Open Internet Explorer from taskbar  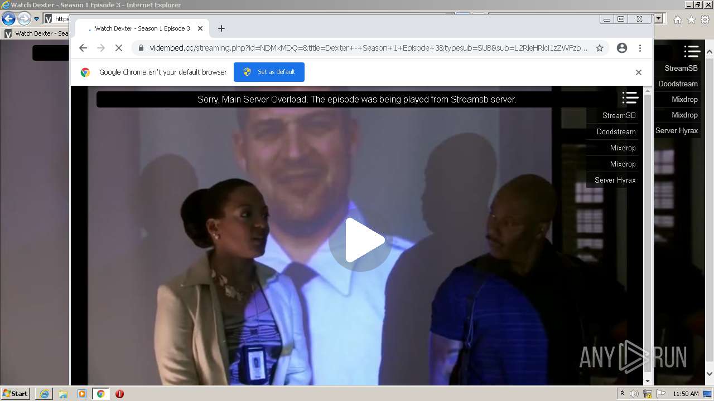(x=44, y=394)
